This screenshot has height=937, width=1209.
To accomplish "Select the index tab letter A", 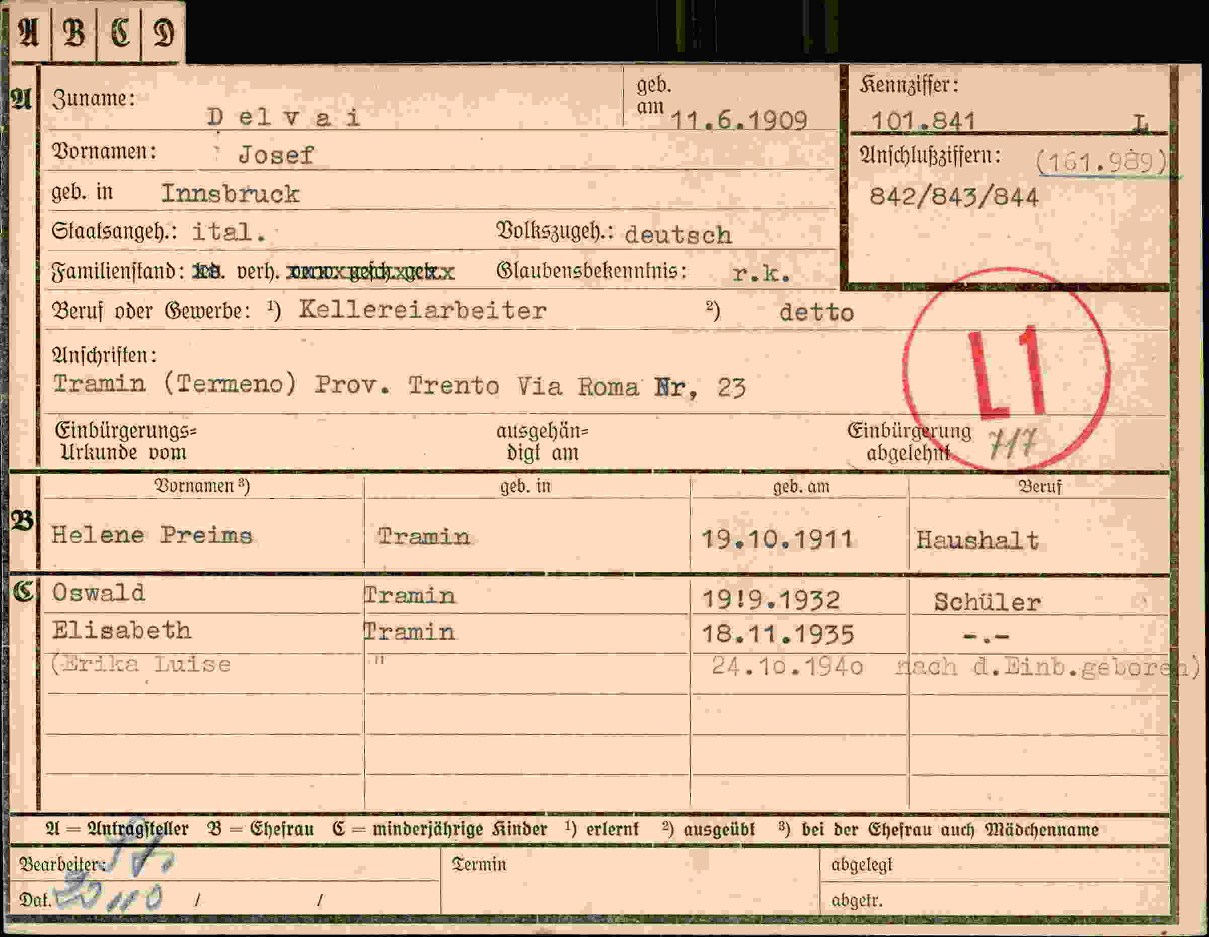I will point(29,32).
